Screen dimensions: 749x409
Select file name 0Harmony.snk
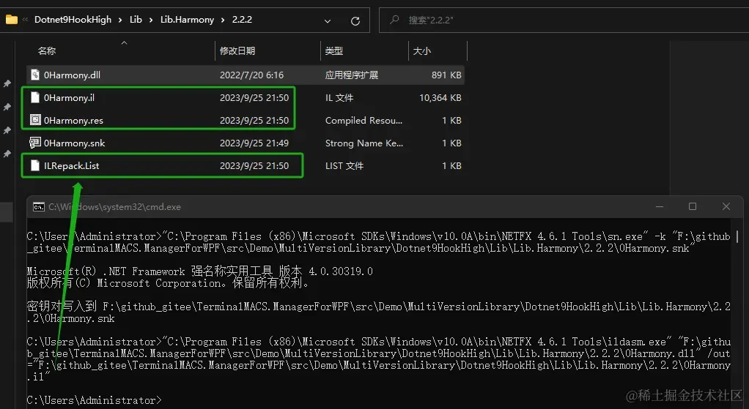[x=75, y=143]
